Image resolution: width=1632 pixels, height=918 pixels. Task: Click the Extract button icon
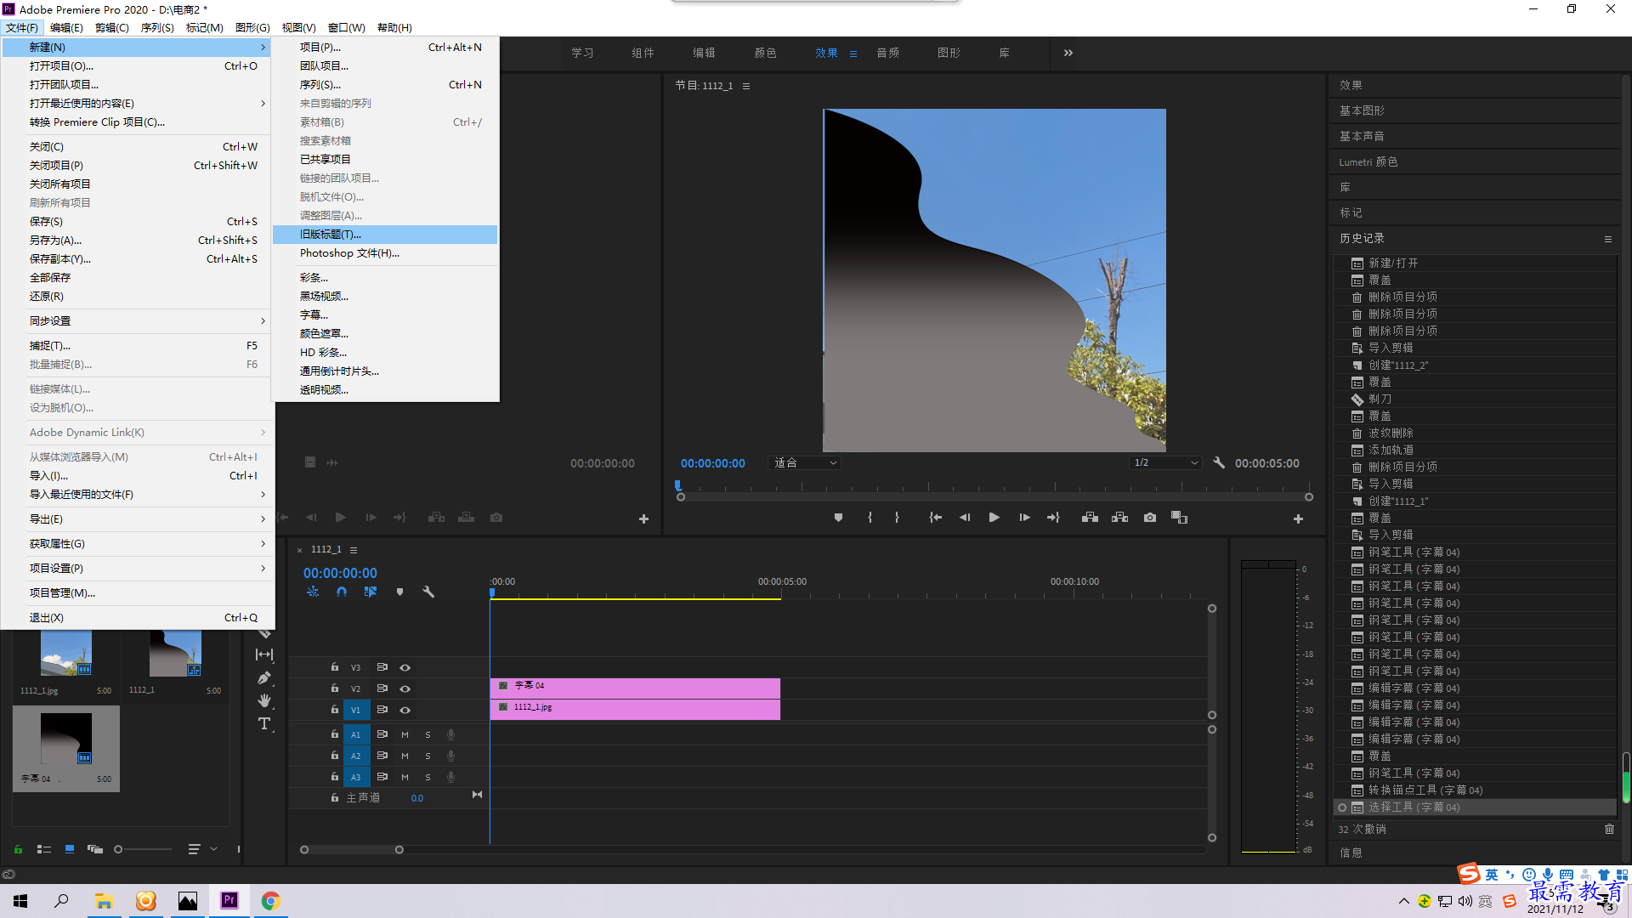tap(1120, 518)
